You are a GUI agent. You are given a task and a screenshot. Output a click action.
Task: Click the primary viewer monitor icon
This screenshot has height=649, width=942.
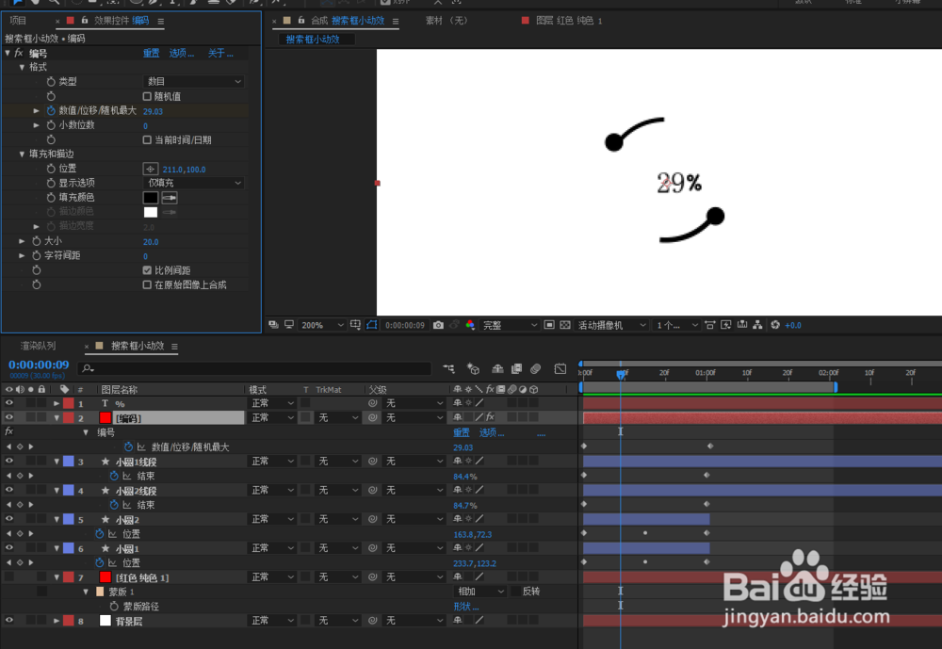289,324
